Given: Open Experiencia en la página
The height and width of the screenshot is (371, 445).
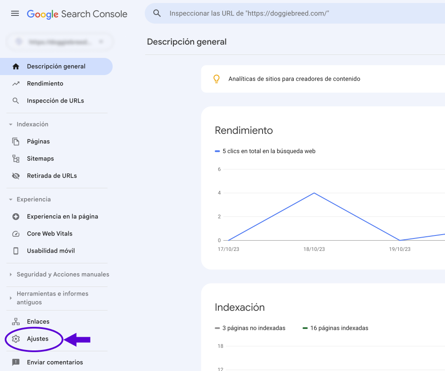Looking at the screenshot, I should 63,217.
